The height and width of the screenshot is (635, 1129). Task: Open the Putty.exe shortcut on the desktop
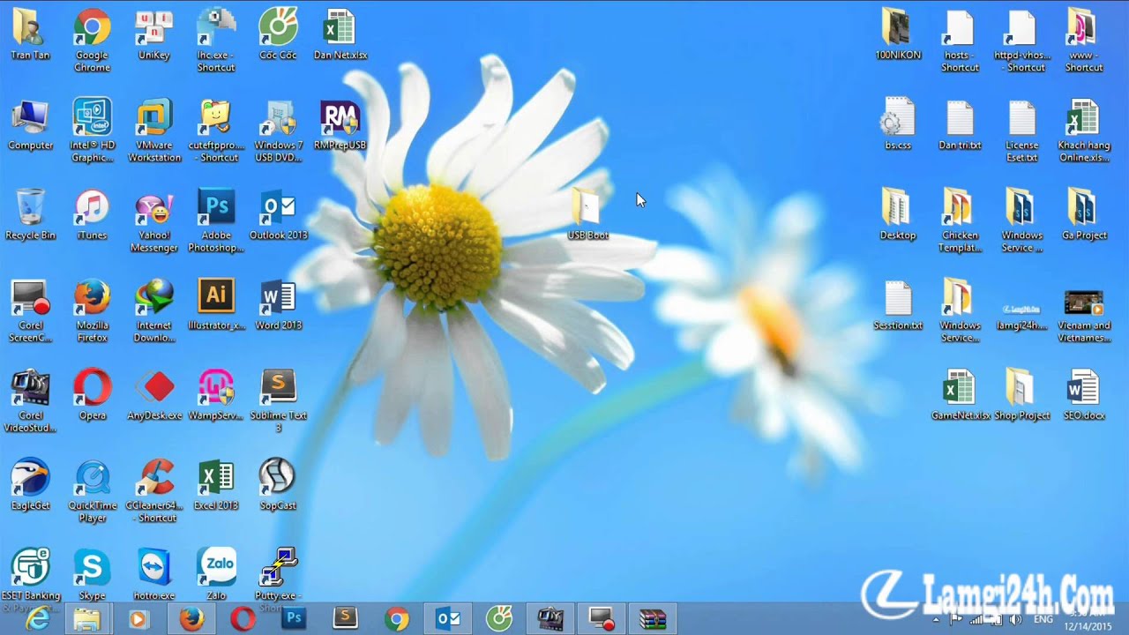[x=278, y=578]
